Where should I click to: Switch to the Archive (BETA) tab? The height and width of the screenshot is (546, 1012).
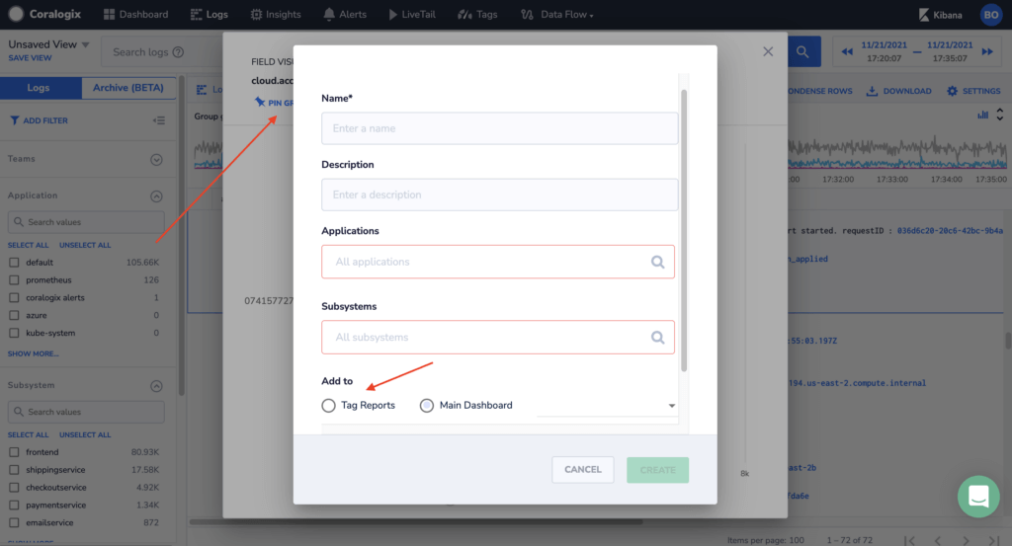pos(128,88)
